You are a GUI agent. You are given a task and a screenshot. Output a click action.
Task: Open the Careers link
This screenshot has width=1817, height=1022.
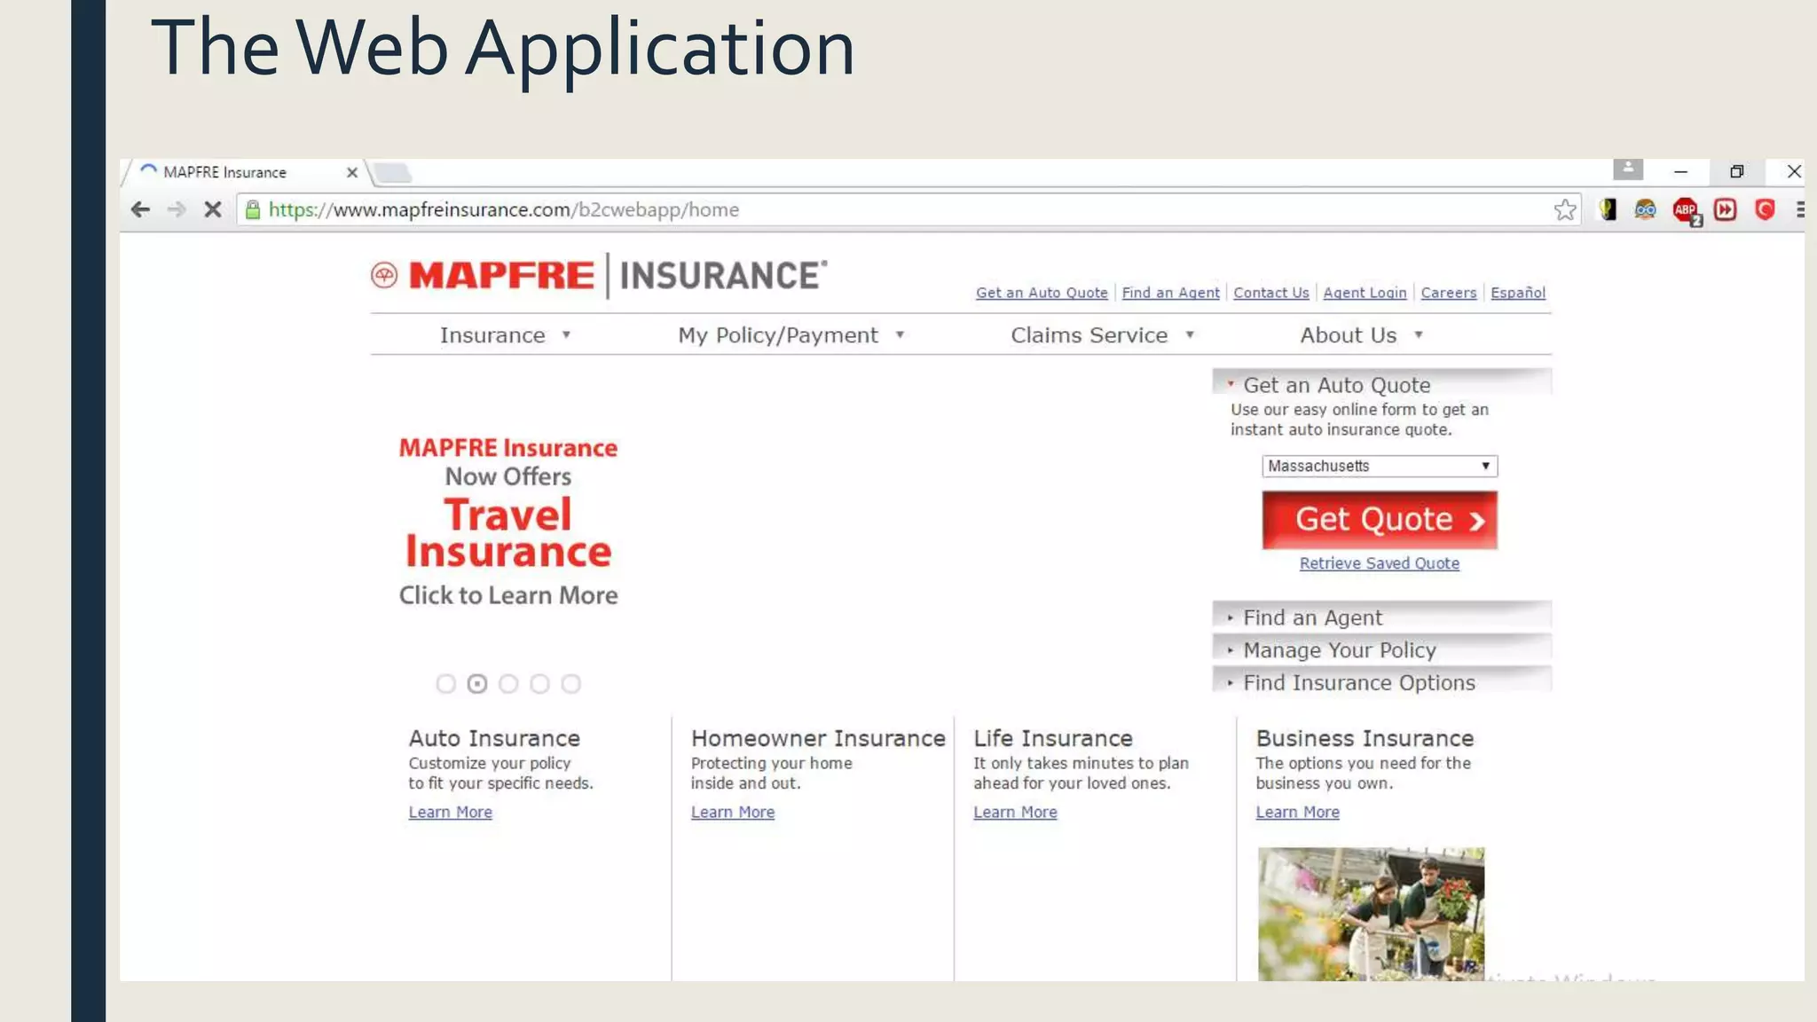click(x=1448, y=293)
